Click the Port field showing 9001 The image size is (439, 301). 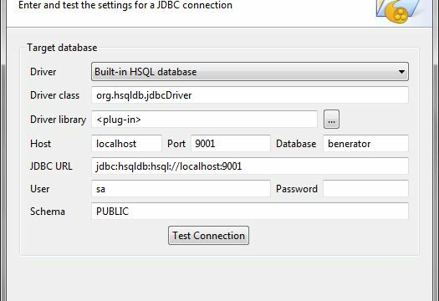pyautogui.click(x=231, y=143)
